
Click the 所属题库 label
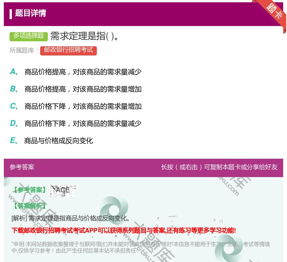pos(24,50)
